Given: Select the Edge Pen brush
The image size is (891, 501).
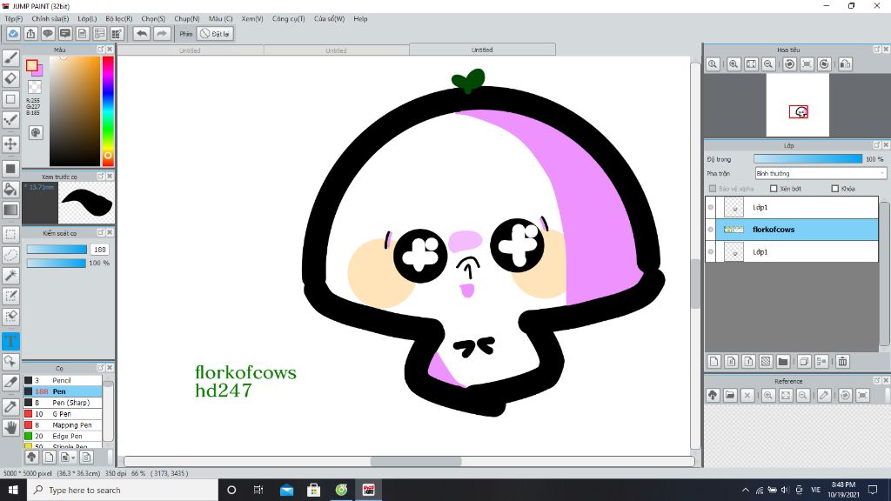Looking at the screenshot, I should click(x=63, y=437).
